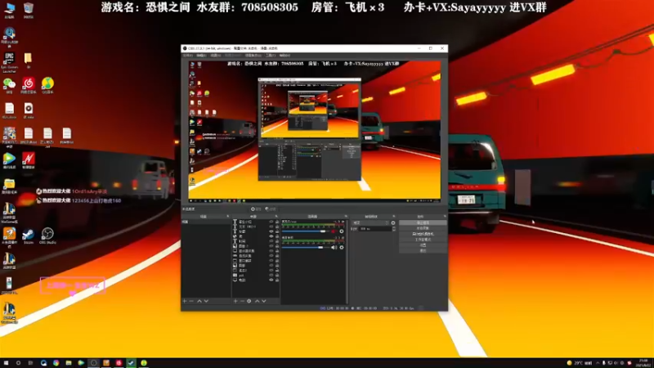654x368 pixels.
Task: Open settings gear of first mixer channel
Action: tap(341, 231)
